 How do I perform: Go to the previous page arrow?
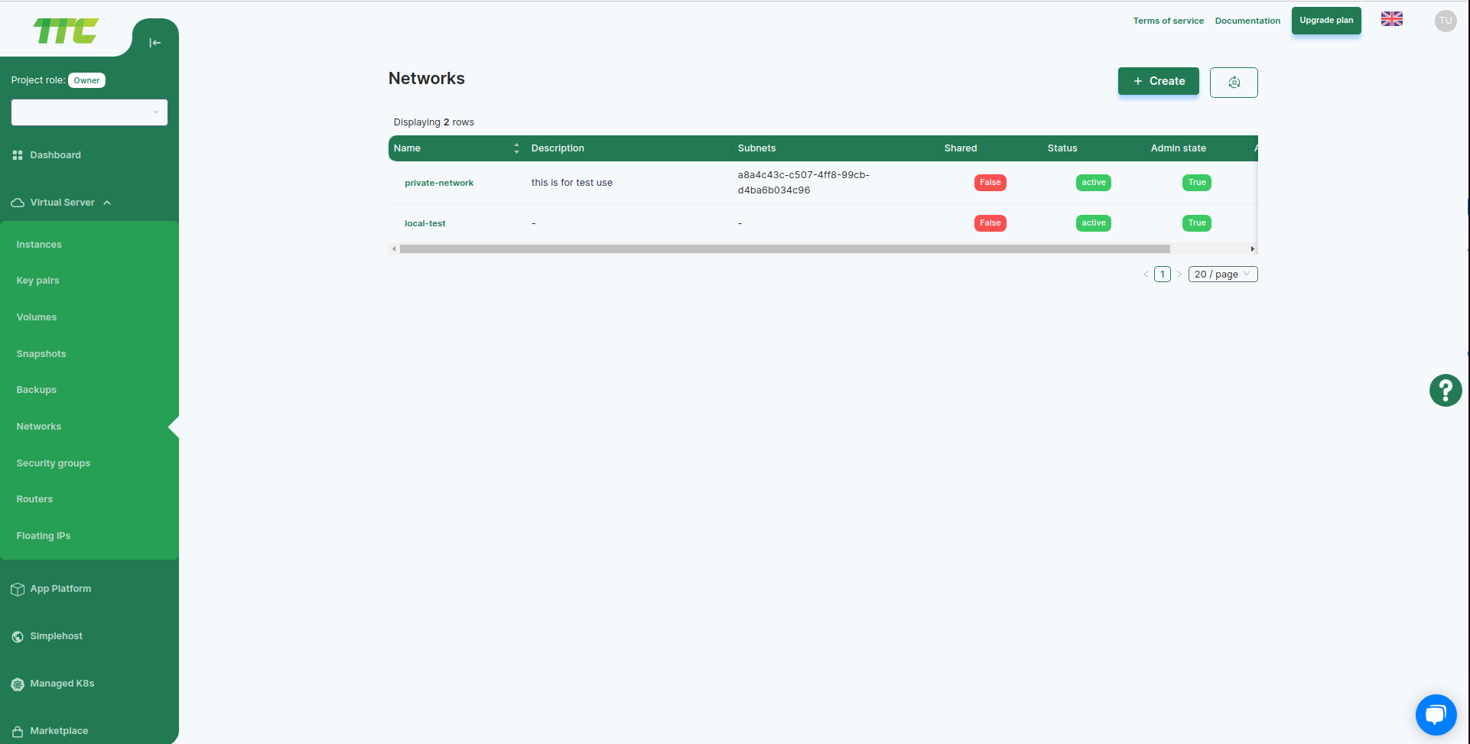point(1146,275)
